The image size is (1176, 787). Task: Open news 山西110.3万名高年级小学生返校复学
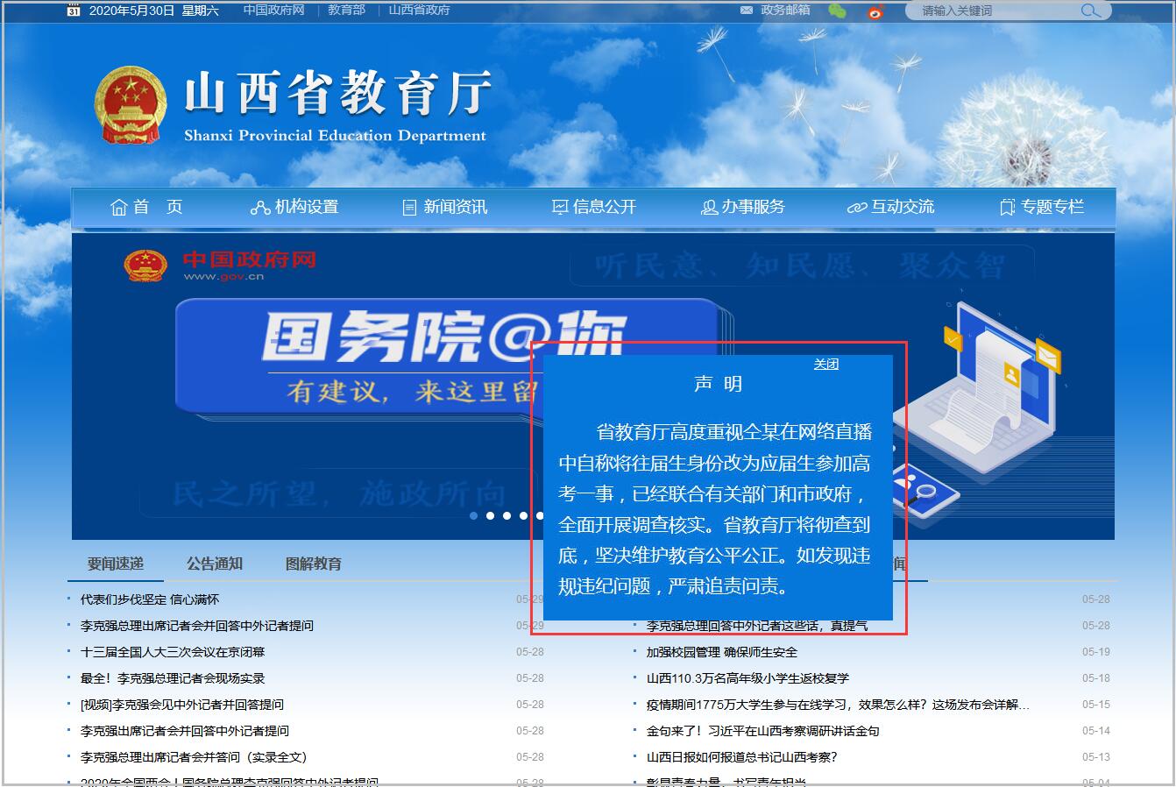coord(748,678)
